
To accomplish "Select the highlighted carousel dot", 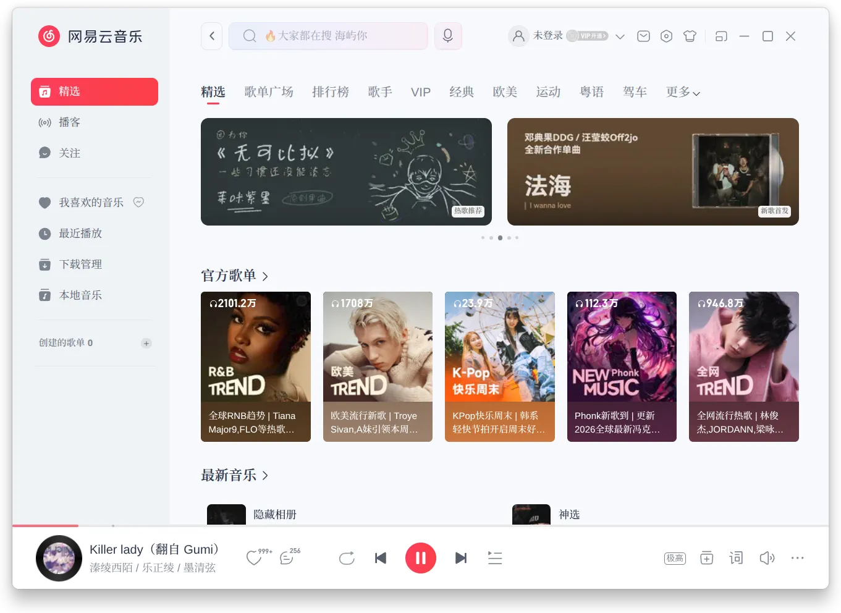I will (x=500, y=238).
